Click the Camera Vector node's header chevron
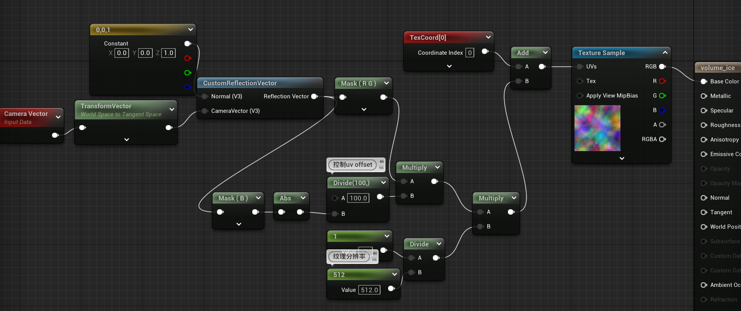Viewport: 741px width, 311px height. pyautogui.click(x=58, y=117)
